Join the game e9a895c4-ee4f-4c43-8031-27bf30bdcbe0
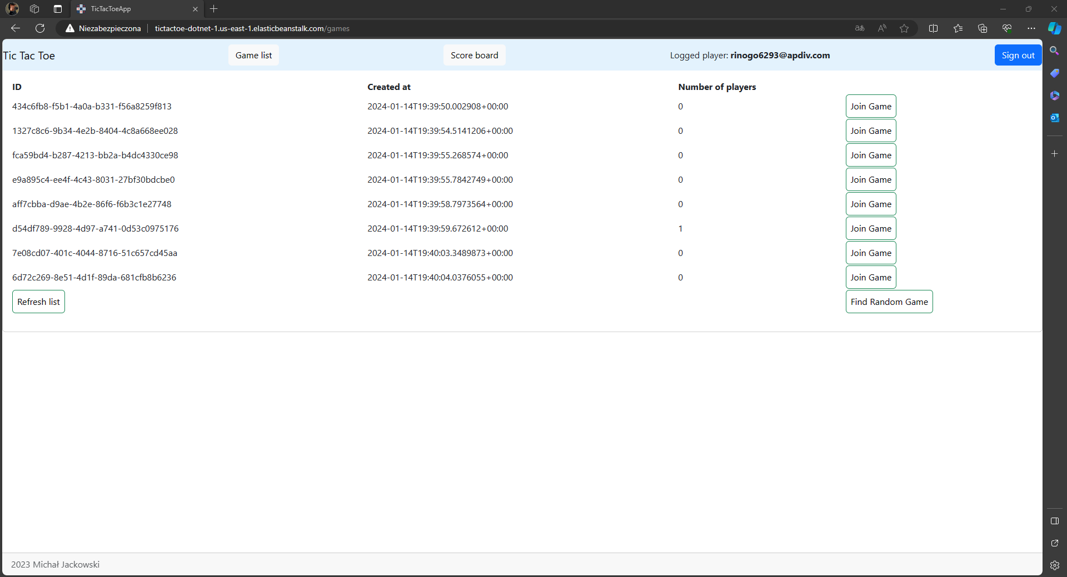 (x=871, y=179)
